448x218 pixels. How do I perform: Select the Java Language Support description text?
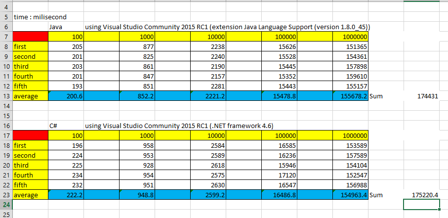coord(227,27)
